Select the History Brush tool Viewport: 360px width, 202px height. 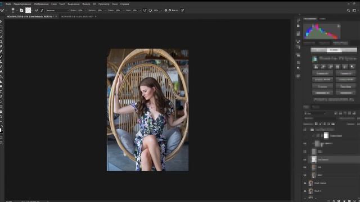click(x=1, y=67)
